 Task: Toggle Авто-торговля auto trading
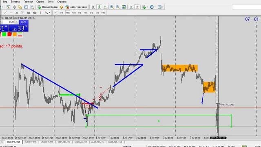[x=76, y=7]
